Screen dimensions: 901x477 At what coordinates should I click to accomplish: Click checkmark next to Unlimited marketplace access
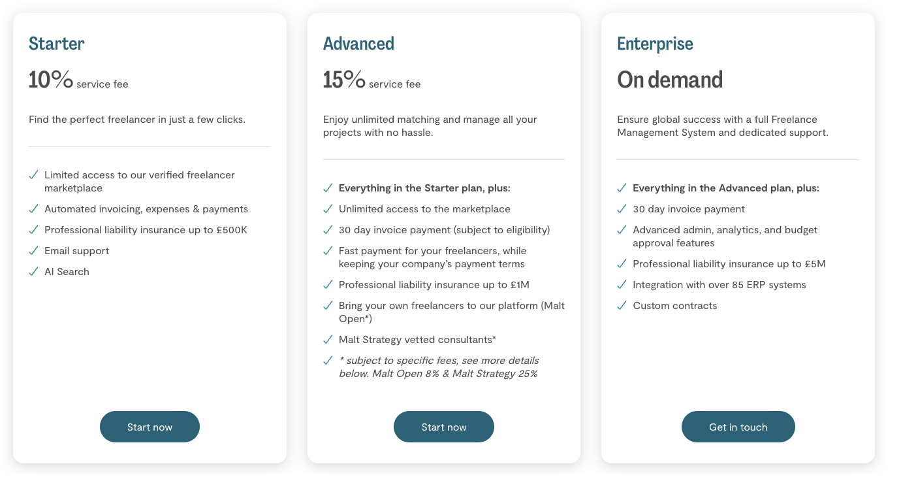(x=328, y=209)
